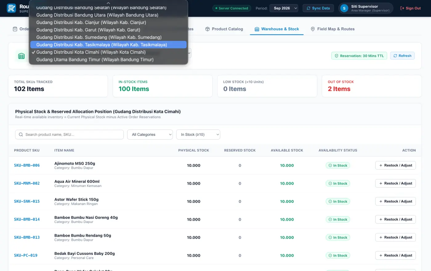Open the Period Sep 2026 dropdown
The image size is (431, 271).
click(284, 8)
